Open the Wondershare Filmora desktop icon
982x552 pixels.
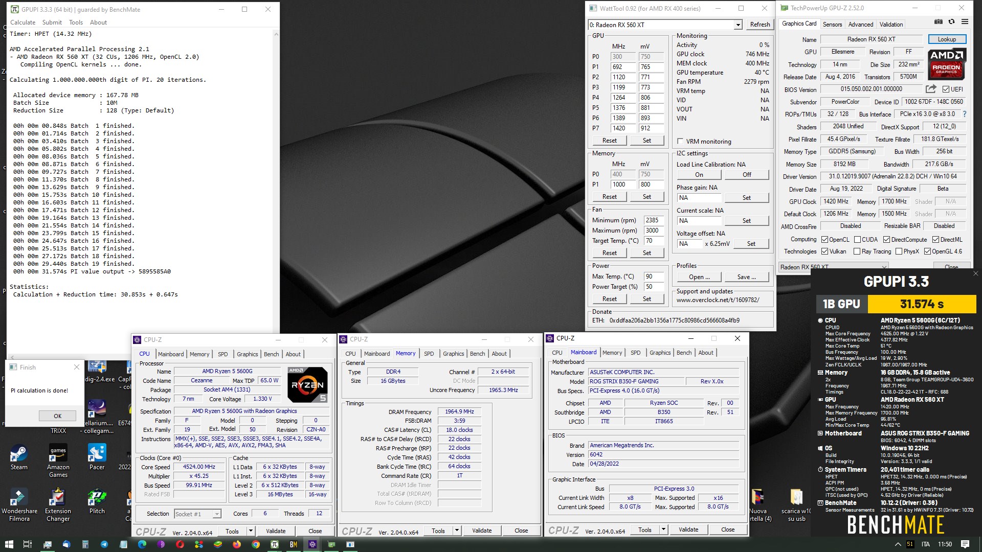tap(19, 505)
